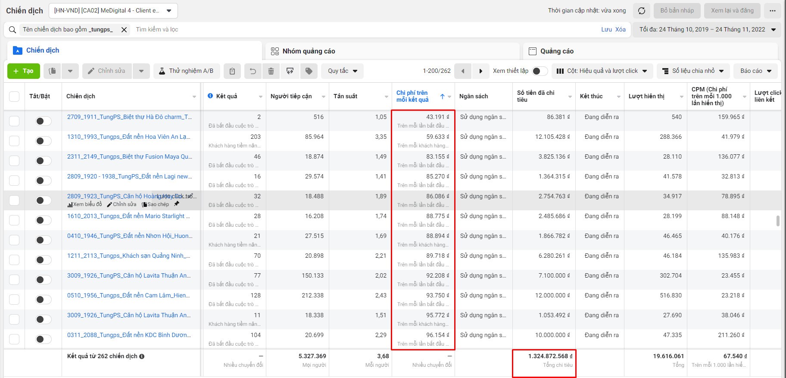
Task: Switch to the Nhóm quảng cáo tab
Action: tap(309, 51)
